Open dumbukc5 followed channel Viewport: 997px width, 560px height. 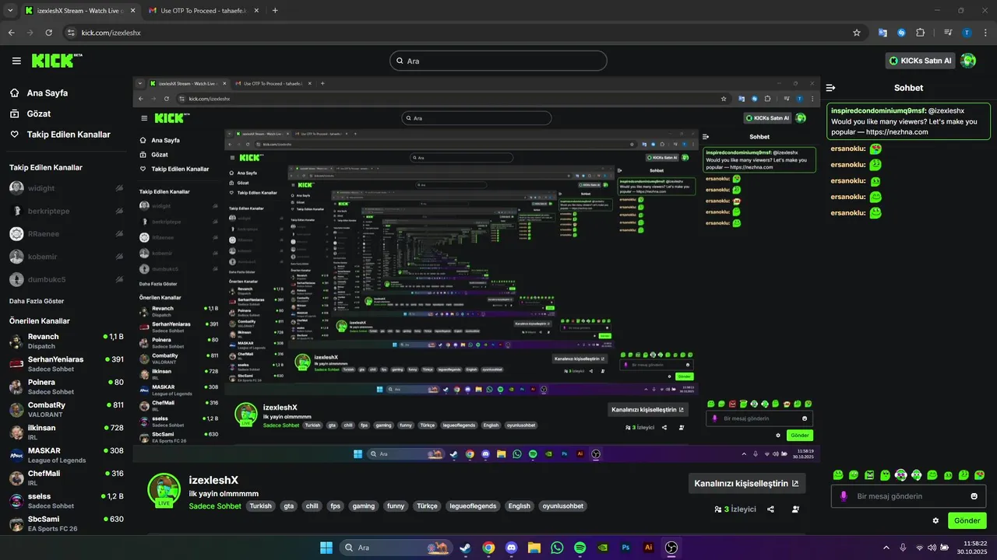coord(67,279)
